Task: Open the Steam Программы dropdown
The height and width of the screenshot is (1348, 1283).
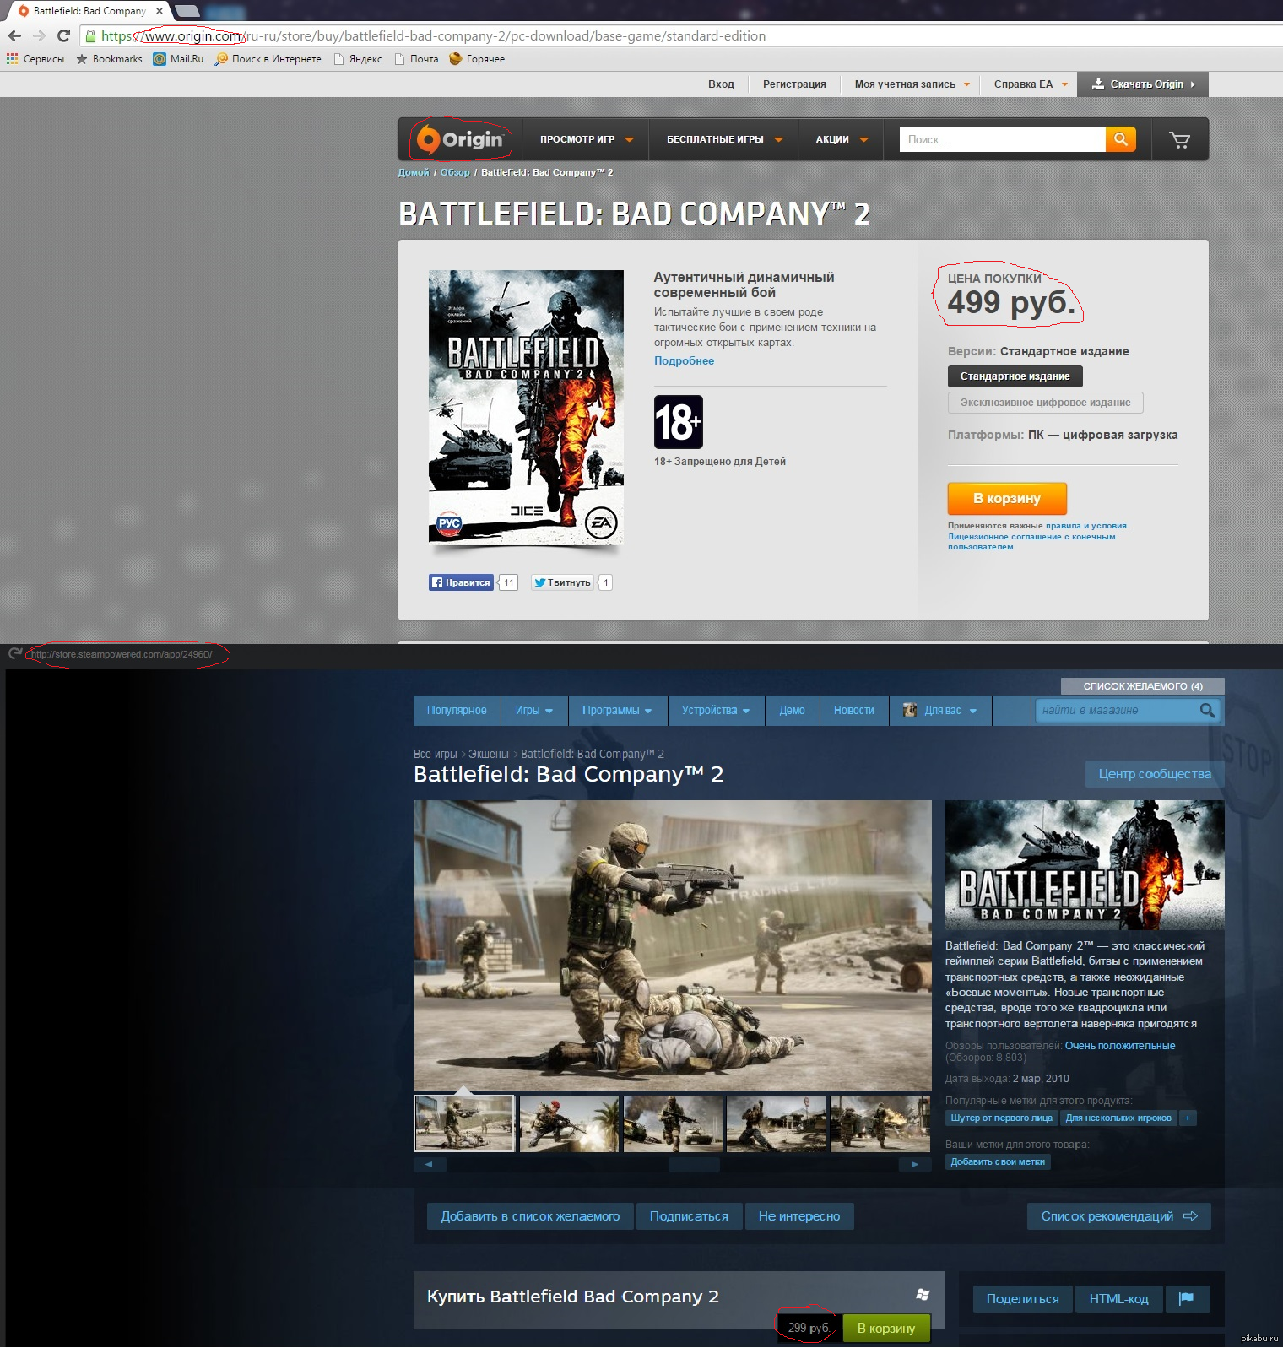Action: [617, 711]
